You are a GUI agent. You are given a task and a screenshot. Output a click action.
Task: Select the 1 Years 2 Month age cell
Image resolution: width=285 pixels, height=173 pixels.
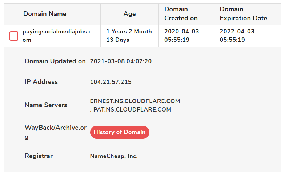(129, 36)
